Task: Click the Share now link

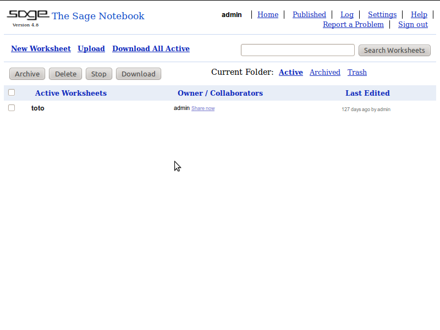Action: point(203,108)
